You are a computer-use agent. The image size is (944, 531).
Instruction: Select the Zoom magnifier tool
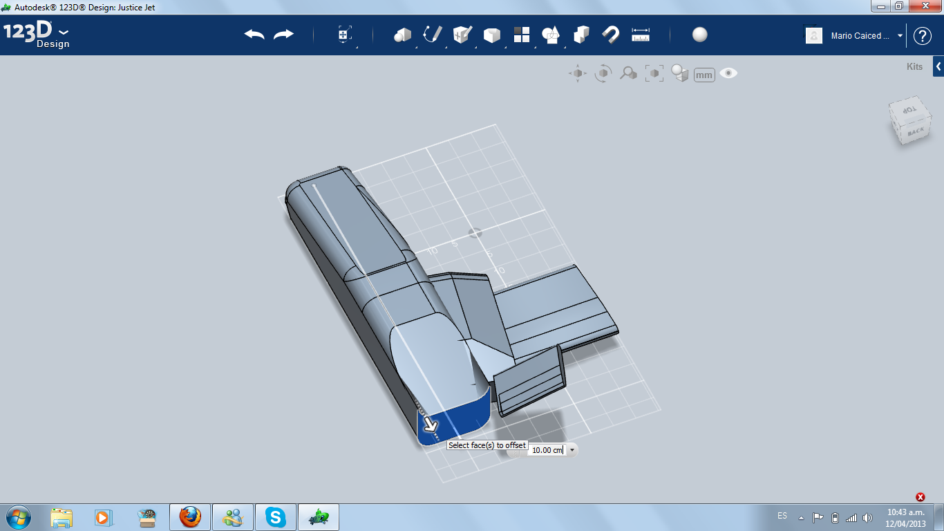click(628, 73)
